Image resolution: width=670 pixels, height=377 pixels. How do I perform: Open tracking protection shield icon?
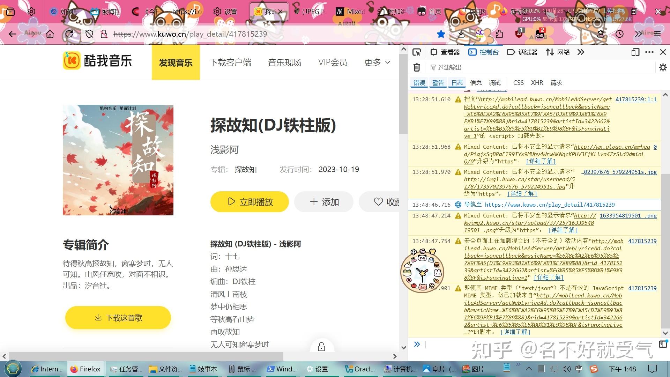click(x=89, y=34)
